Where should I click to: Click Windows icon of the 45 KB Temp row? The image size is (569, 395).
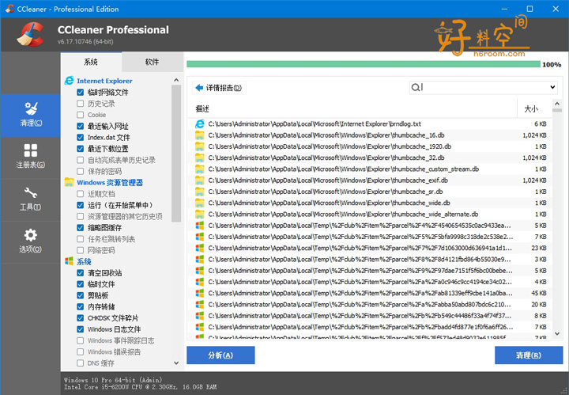[200, 293]
